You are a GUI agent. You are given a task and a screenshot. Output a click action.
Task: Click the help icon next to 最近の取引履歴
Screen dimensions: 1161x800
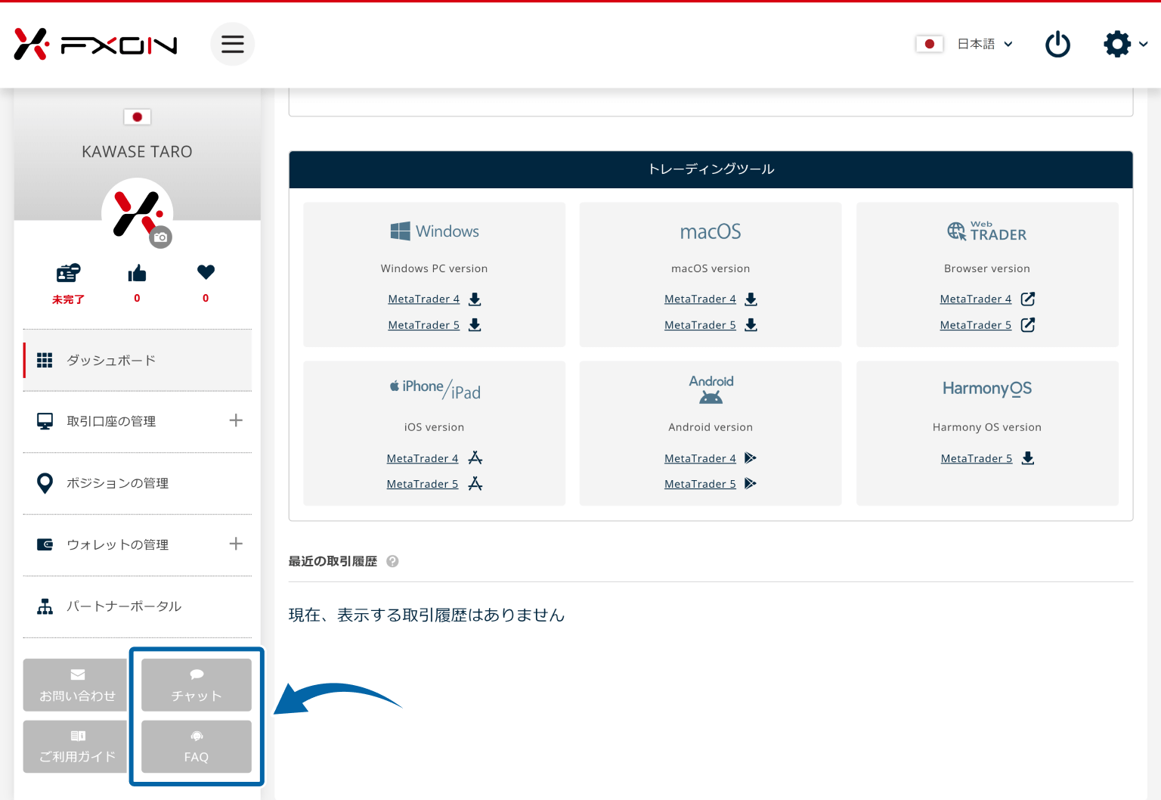pyautogui.click(x=392, y=561)
